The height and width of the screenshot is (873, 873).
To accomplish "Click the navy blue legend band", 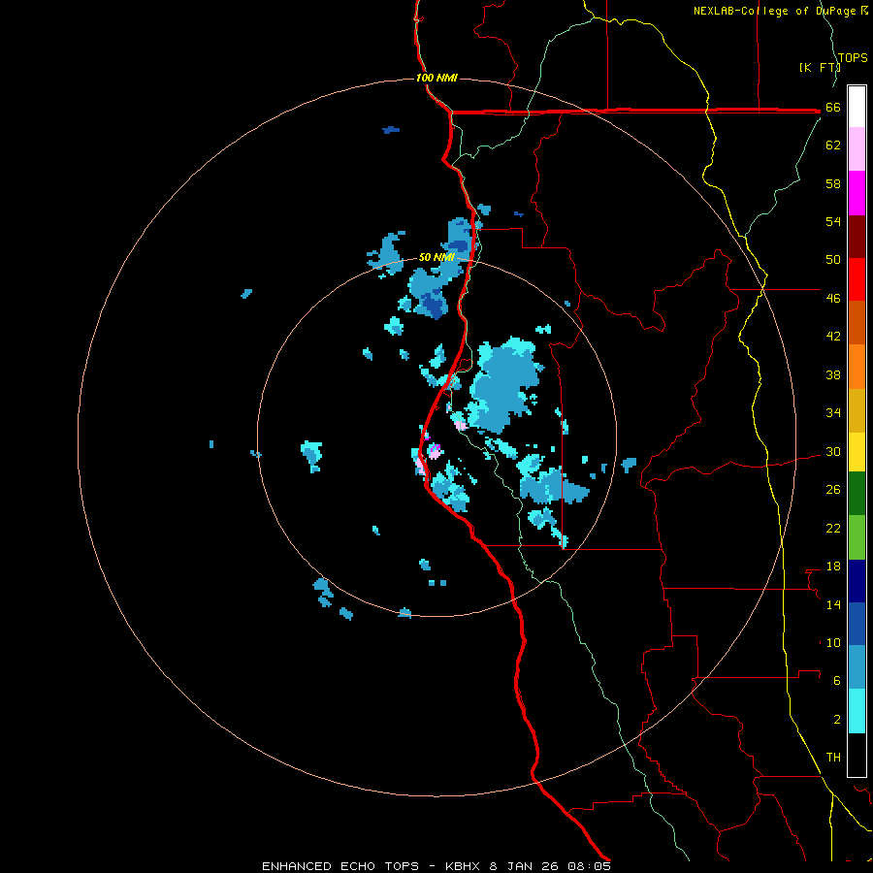I will coord(857,581).
